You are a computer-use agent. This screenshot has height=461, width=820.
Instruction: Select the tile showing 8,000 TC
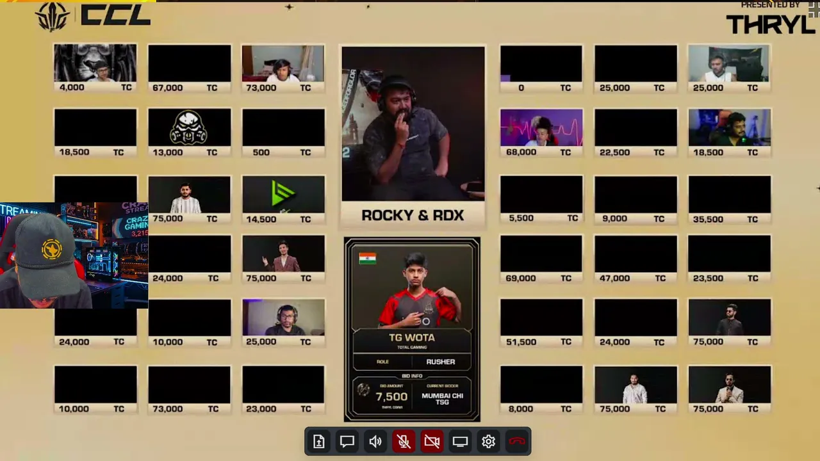point(541,390)
